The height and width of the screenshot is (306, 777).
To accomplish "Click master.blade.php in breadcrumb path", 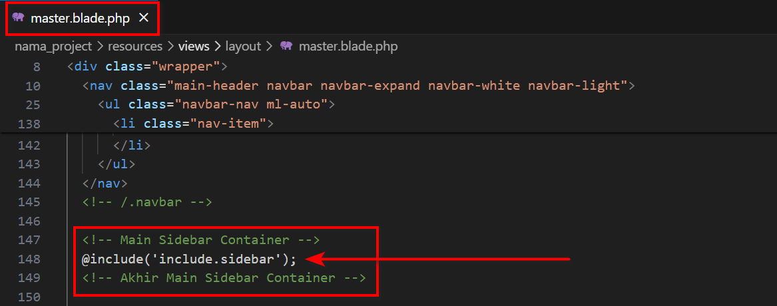I will [348, 47].
